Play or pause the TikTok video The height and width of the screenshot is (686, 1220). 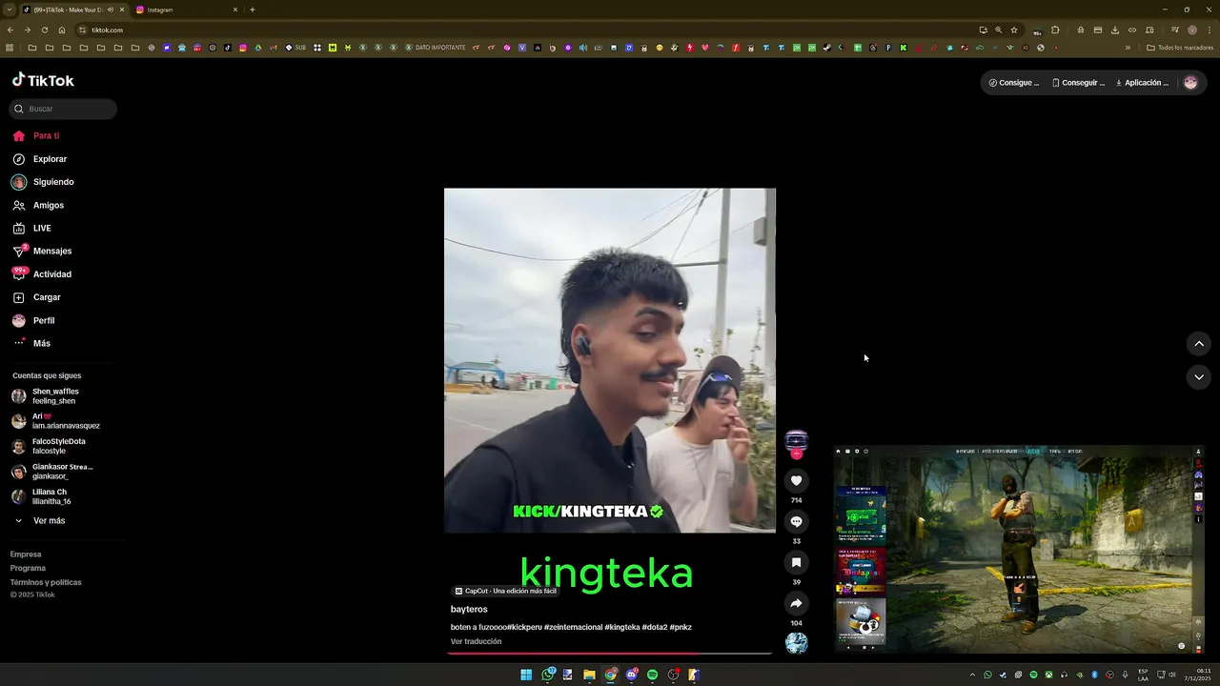pyautogui.click(x=610, y=360)
